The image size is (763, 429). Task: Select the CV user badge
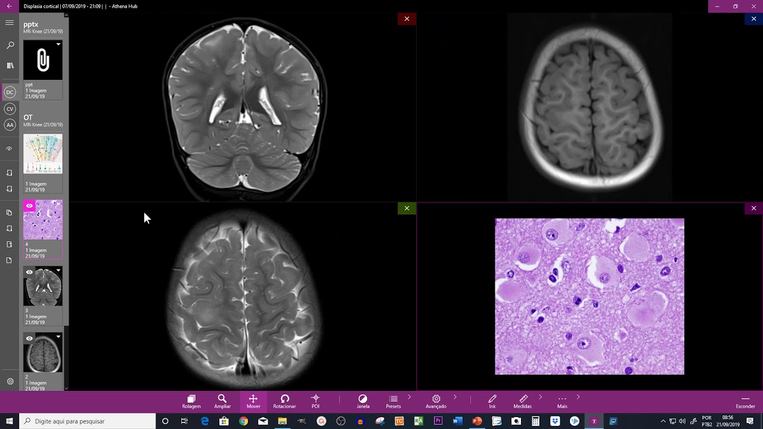click(x=10, y=109)
